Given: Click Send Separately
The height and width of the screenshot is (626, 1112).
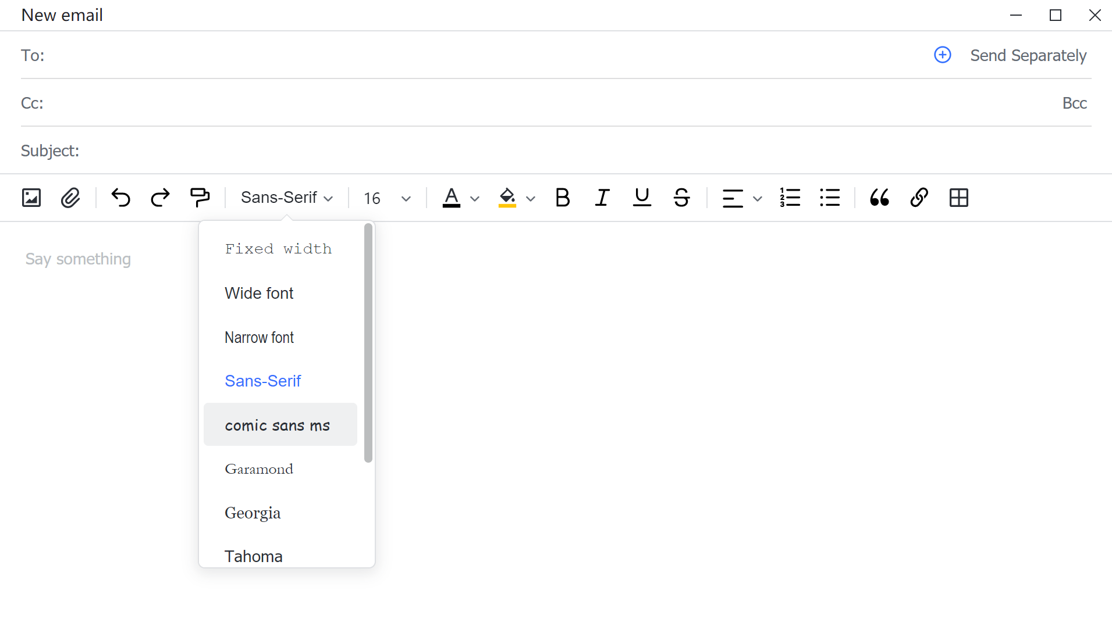Looking at the screenshot, I should click(1028, 55).
